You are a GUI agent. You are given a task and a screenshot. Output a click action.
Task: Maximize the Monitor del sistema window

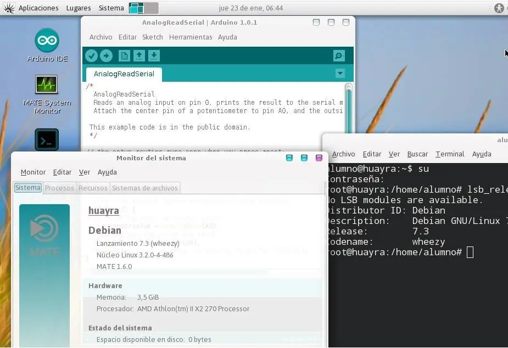coord(304,158)
